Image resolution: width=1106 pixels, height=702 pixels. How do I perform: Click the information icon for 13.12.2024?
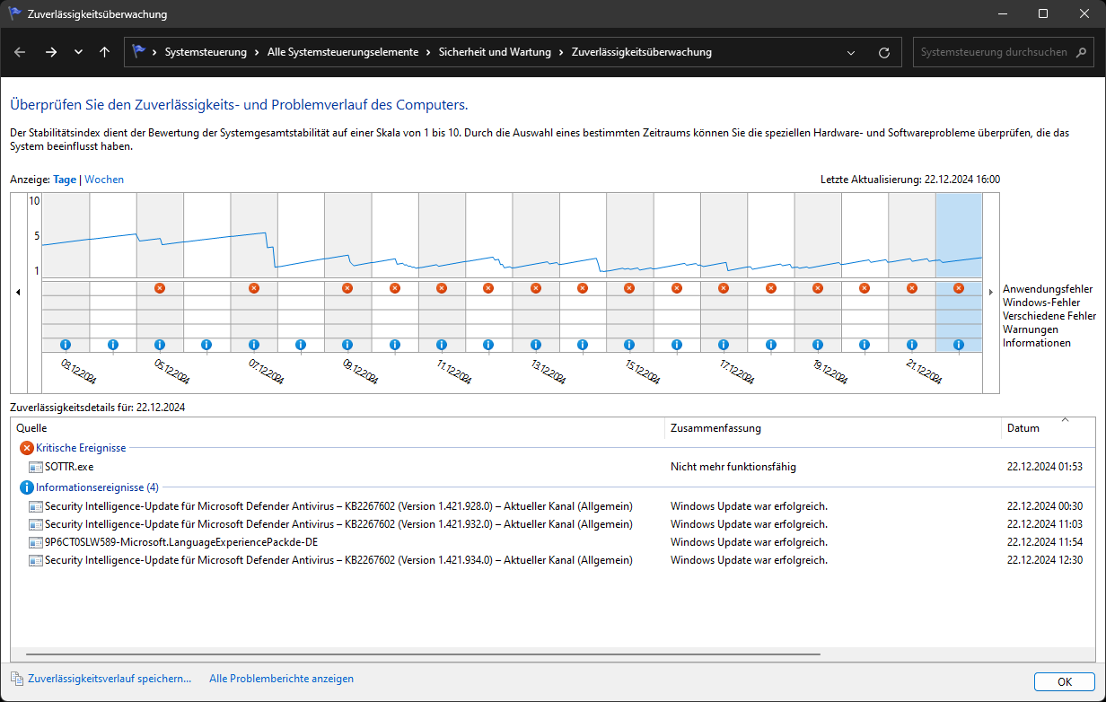pos(535,345)
